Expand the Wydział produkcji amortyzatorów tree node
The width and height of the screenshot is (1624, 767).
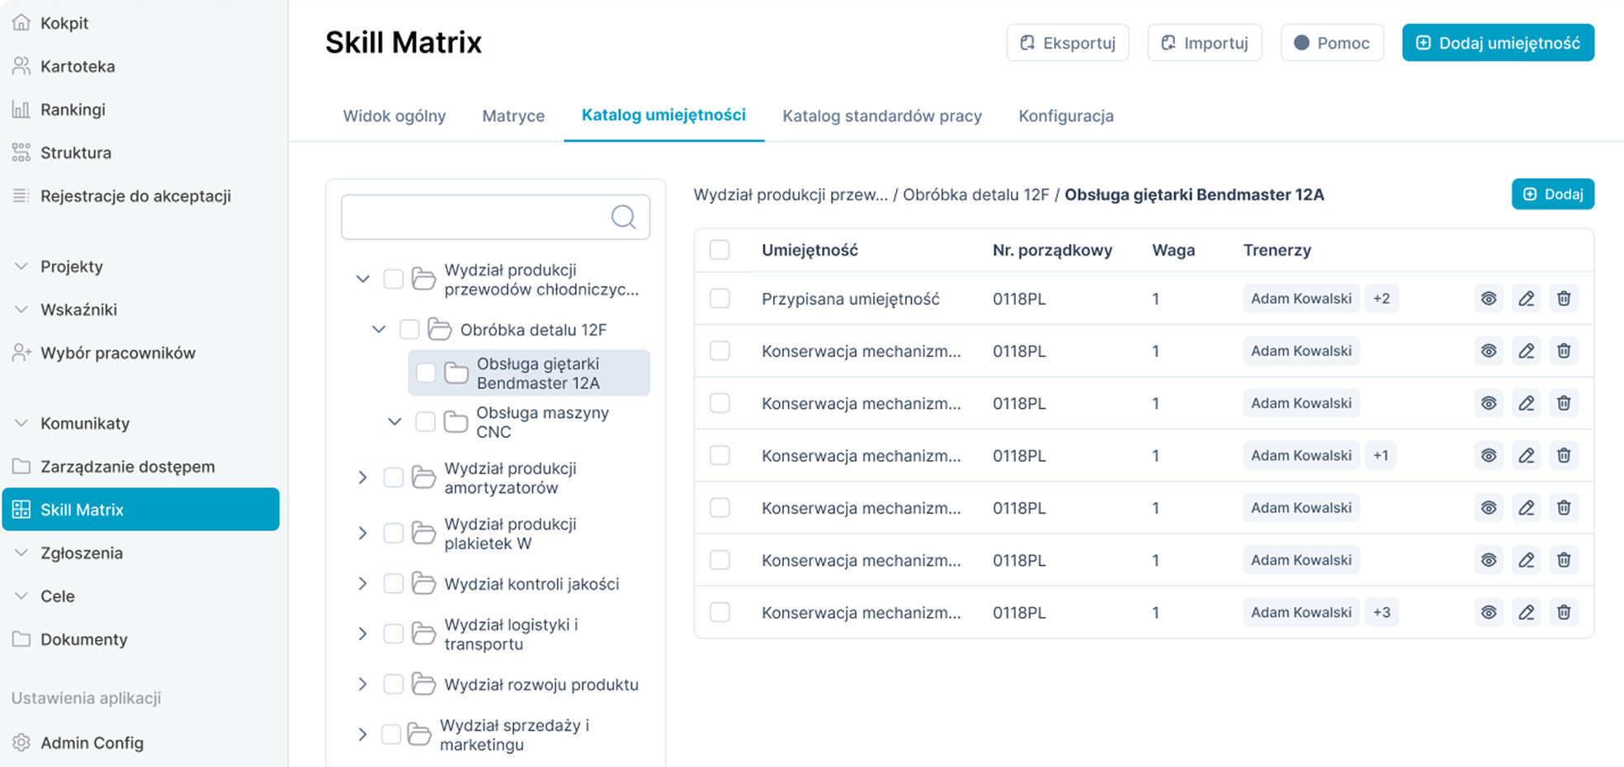362,478
